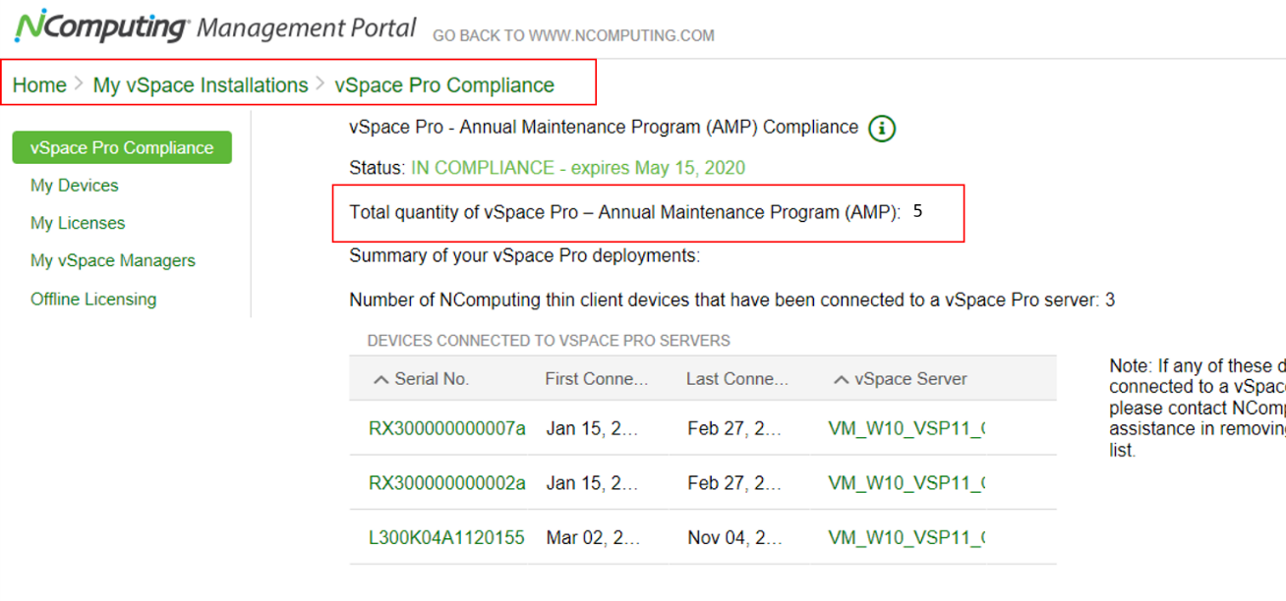1286x601 pixels.
Task: Click Mar 02 first connected date
Action: [x=593, y=538]
